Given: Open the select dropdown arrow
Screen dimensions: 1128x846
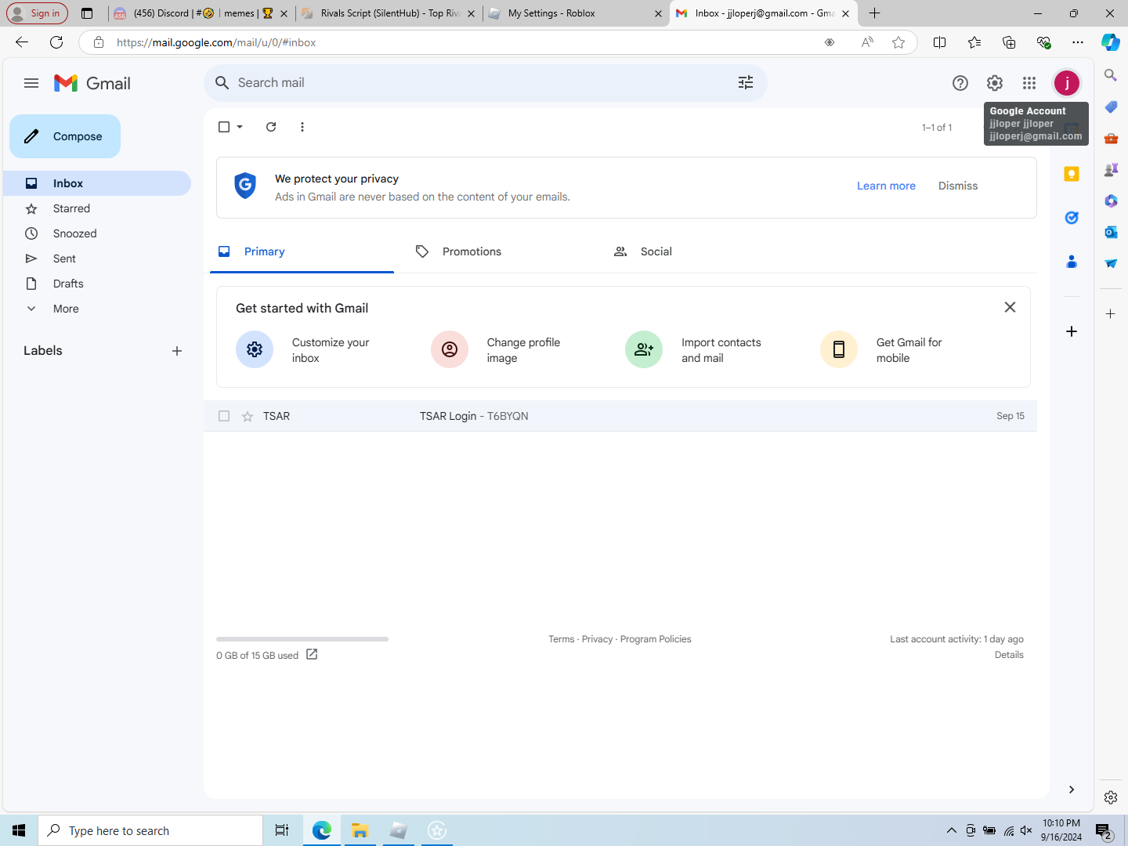Looking at the screenshot, I should [x=240, y=127].
